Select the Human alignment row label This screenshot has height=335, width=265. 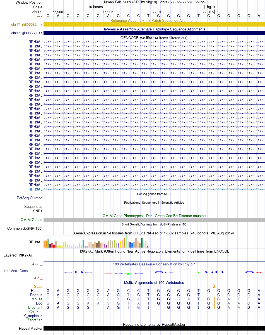(37, 291)
